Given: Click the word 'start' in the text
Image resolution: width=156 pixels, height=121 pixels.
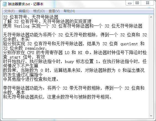Looking at the screenshot, I should 15,57.
